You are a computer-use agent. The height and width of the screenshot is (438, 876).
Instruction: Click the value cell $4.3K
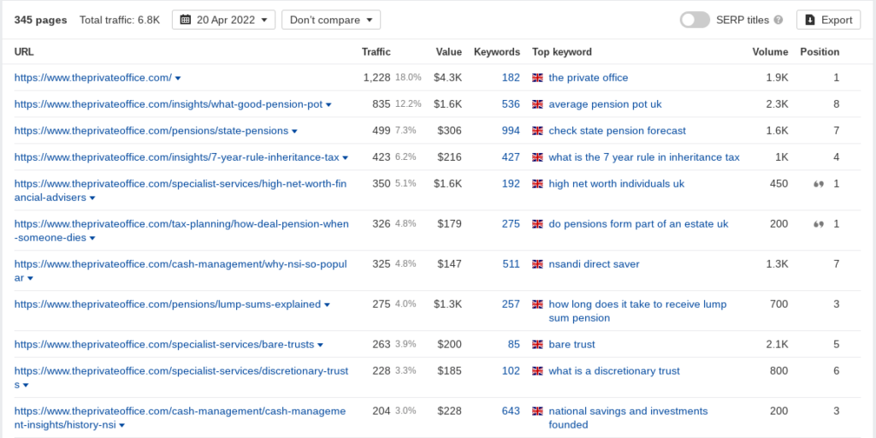point(447,78)
